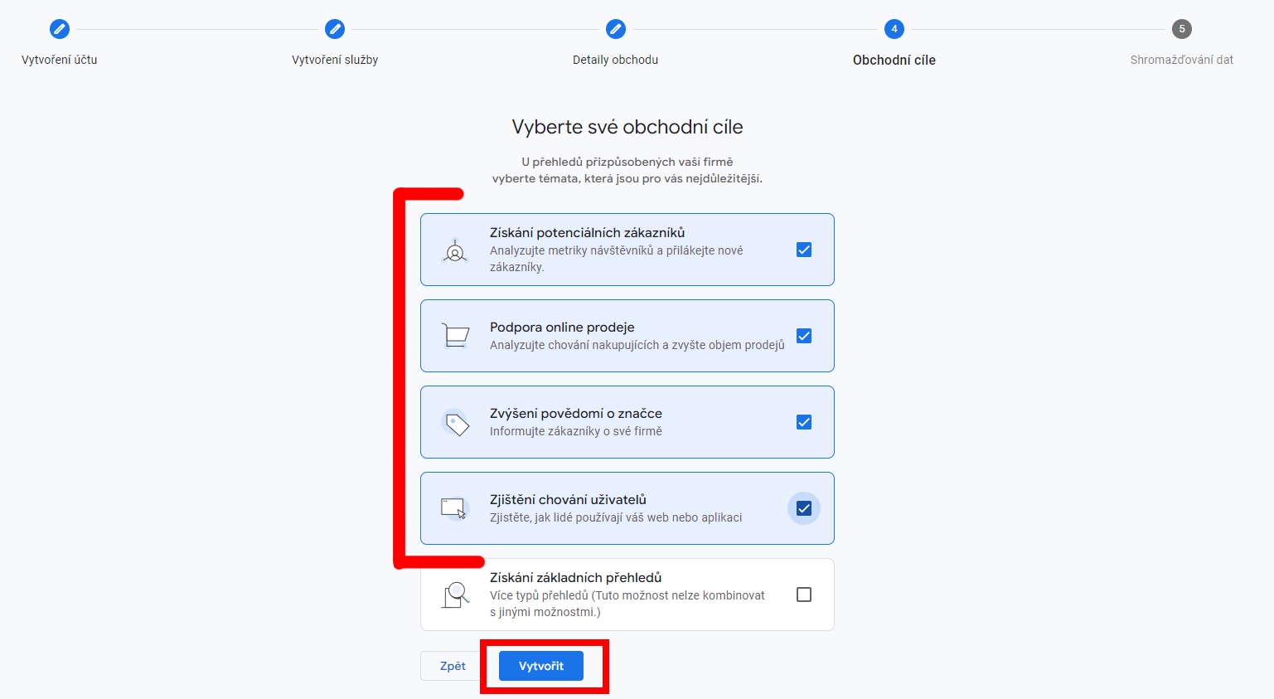Open the Detaily obchodu step label
This screenshot has width=1274, height=699.
pyautogui.click(x=615, y=60)
